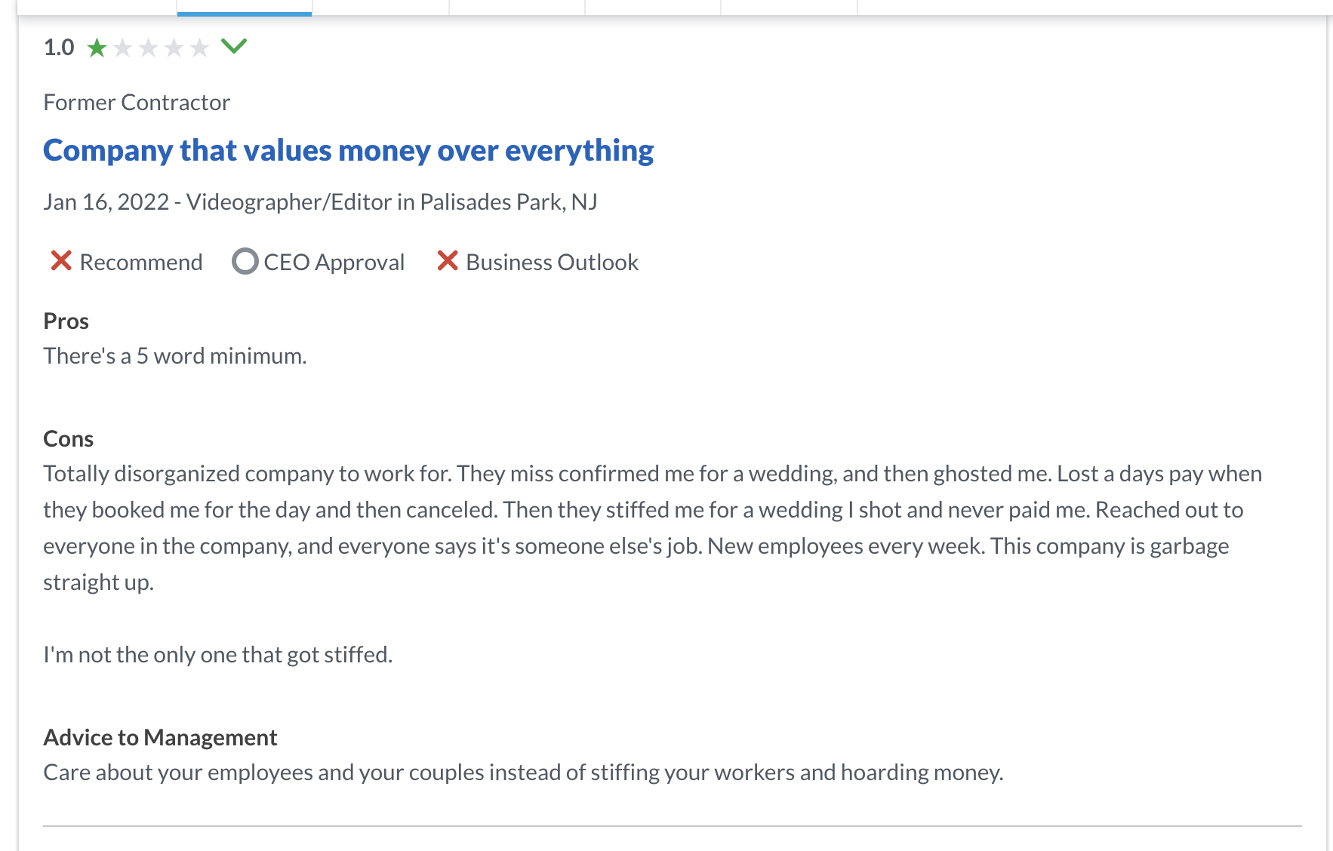Screen dimensions: 1333x851
Task: Click the fourth gray rating star
Action: 174,48
